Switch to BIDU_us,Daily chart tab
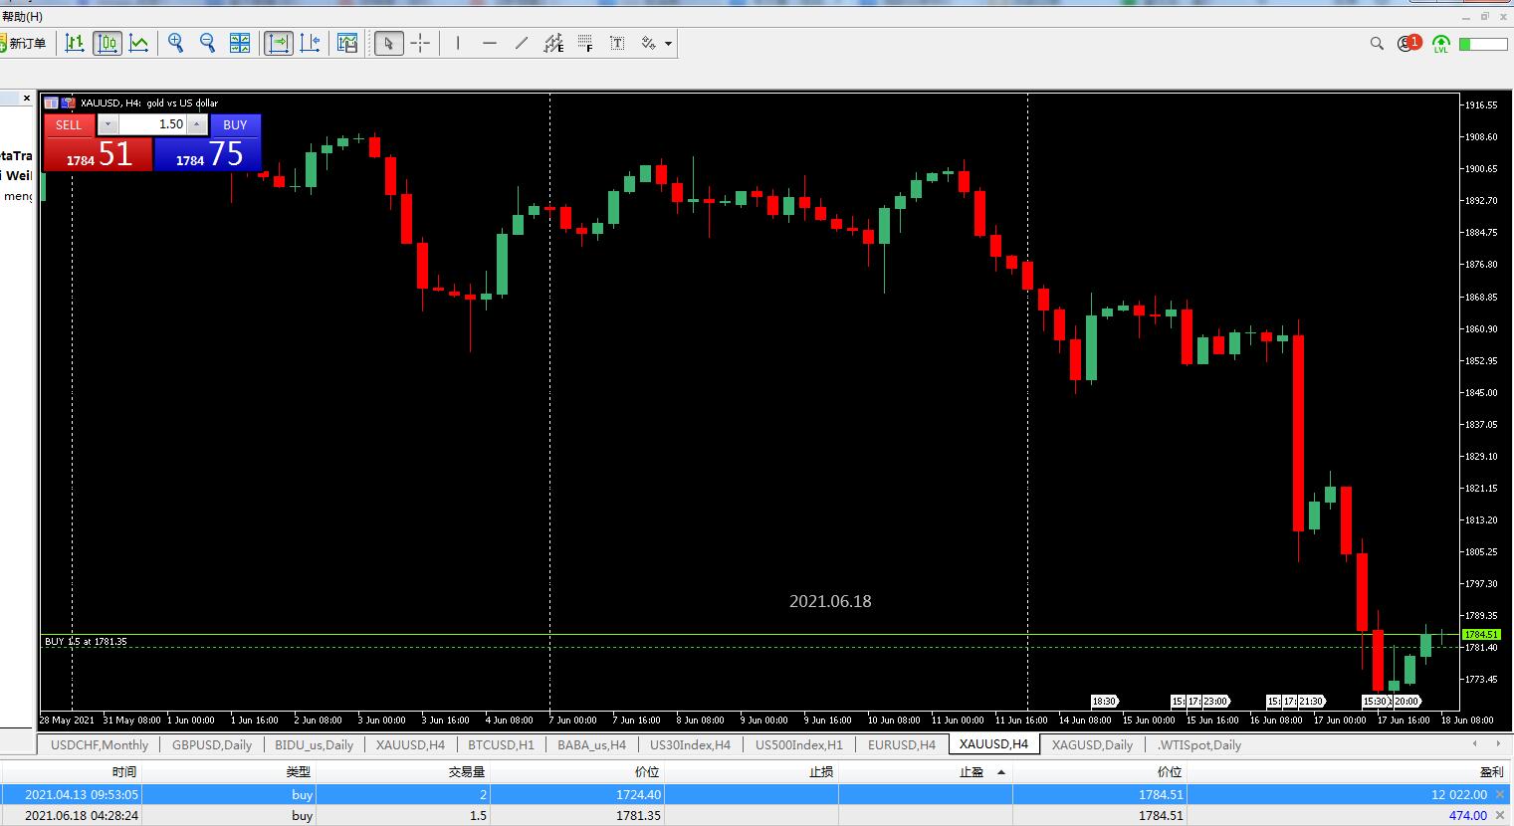Viewport: 1514px width, 826px height. pyautogui.click(x=314, y=744)
